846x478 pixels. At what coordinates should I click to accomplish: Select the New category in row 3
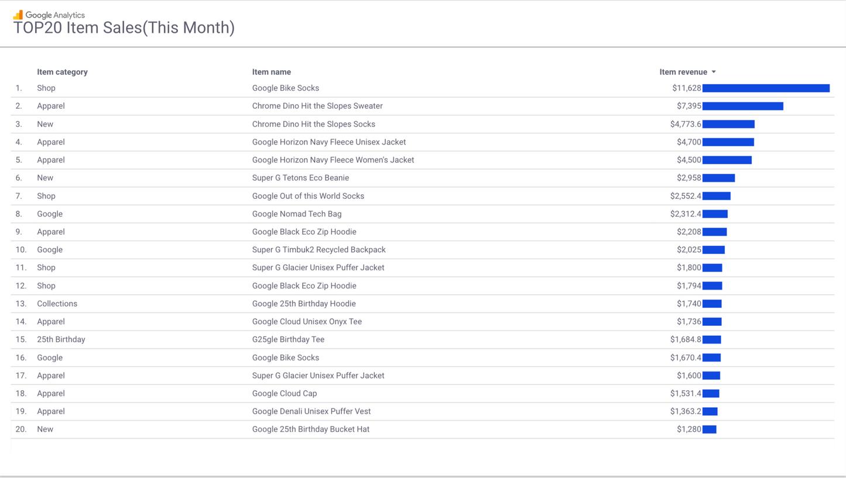[x=45, y=124]
